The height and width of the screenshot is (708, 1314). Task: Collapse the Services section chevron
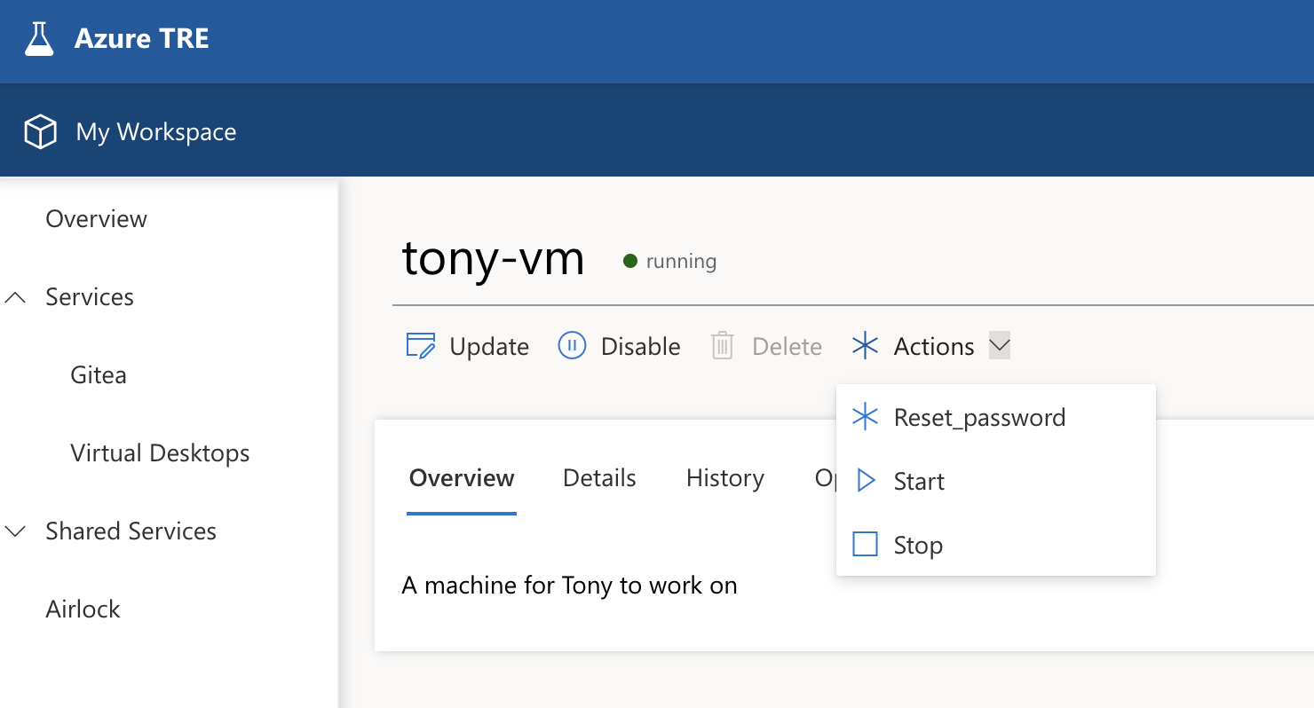coord(15,297)
